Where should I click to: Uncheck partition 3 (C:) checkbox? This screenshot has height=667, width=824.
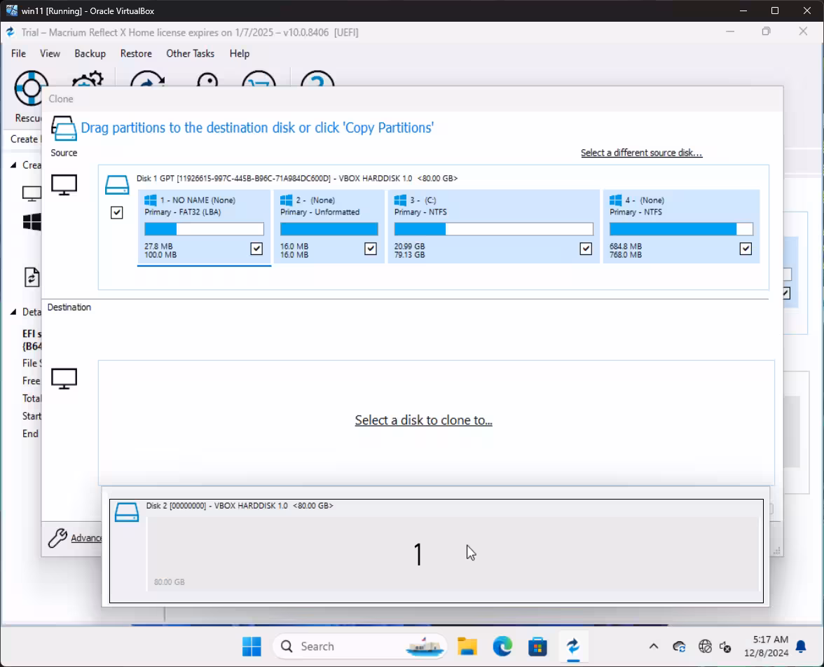pos(586,249)
